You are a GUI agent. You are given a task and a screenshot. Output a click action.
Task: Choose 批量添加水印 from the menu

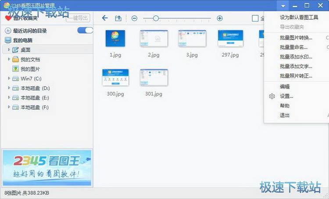297,57
